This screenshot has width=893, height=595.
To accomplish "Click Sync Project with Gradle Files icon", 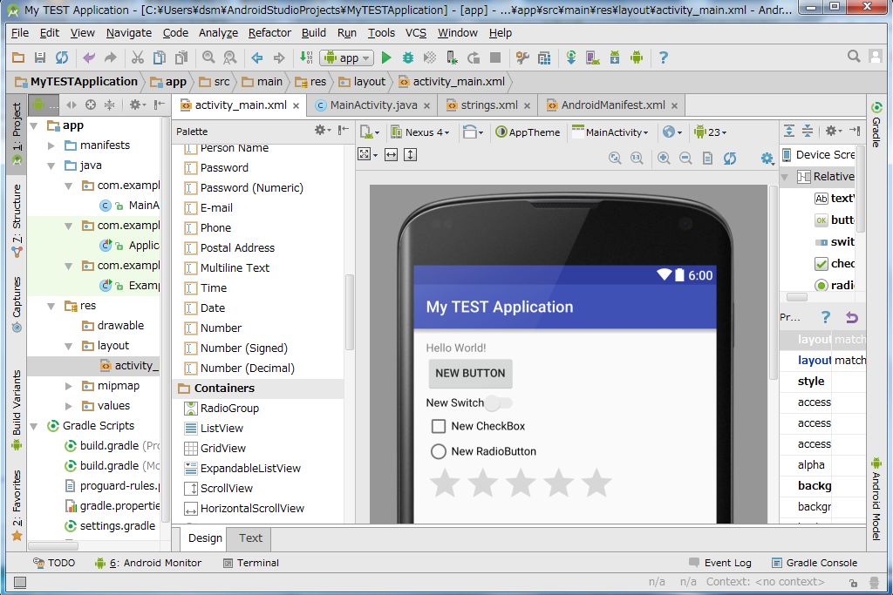I will click(570, 57).
